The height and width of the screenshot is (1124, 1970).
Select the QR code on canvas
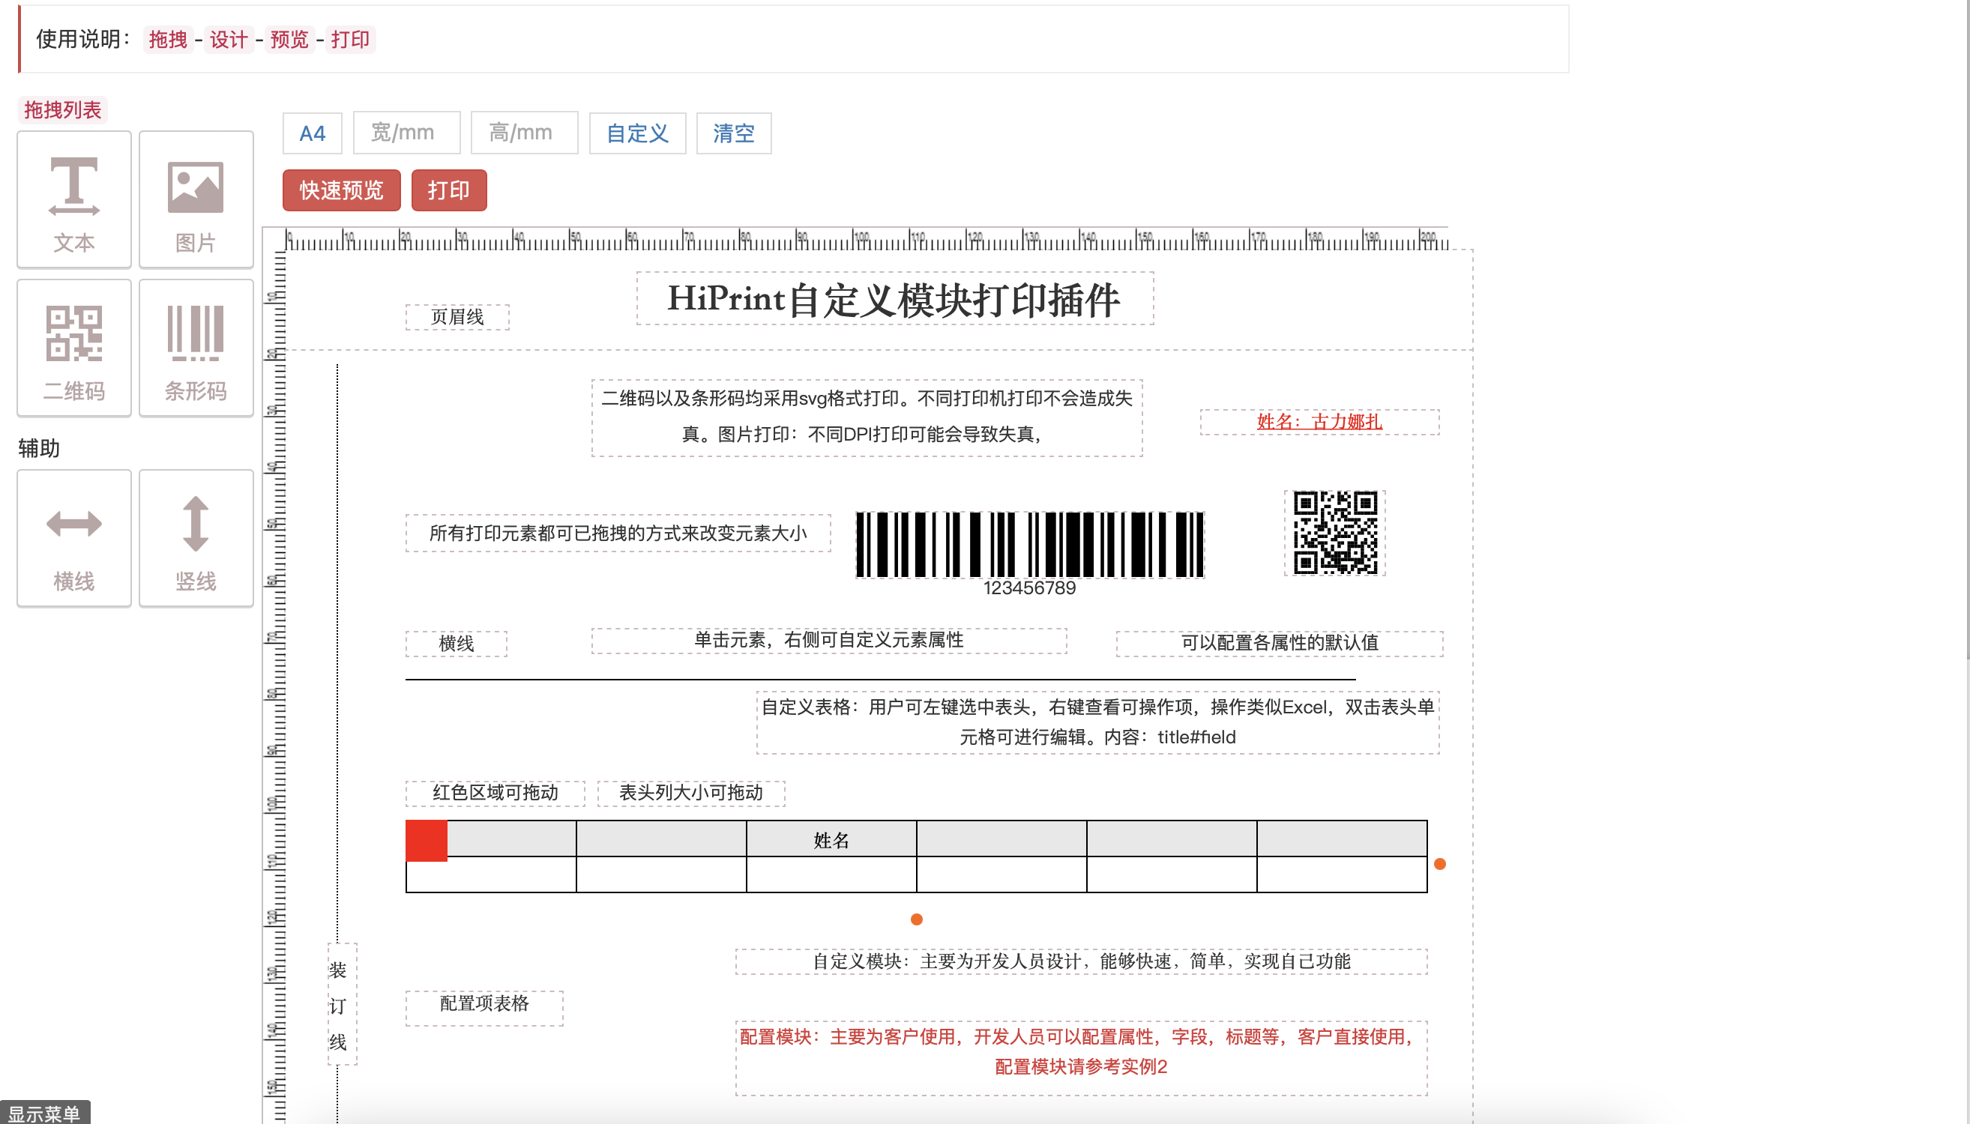1335,533
